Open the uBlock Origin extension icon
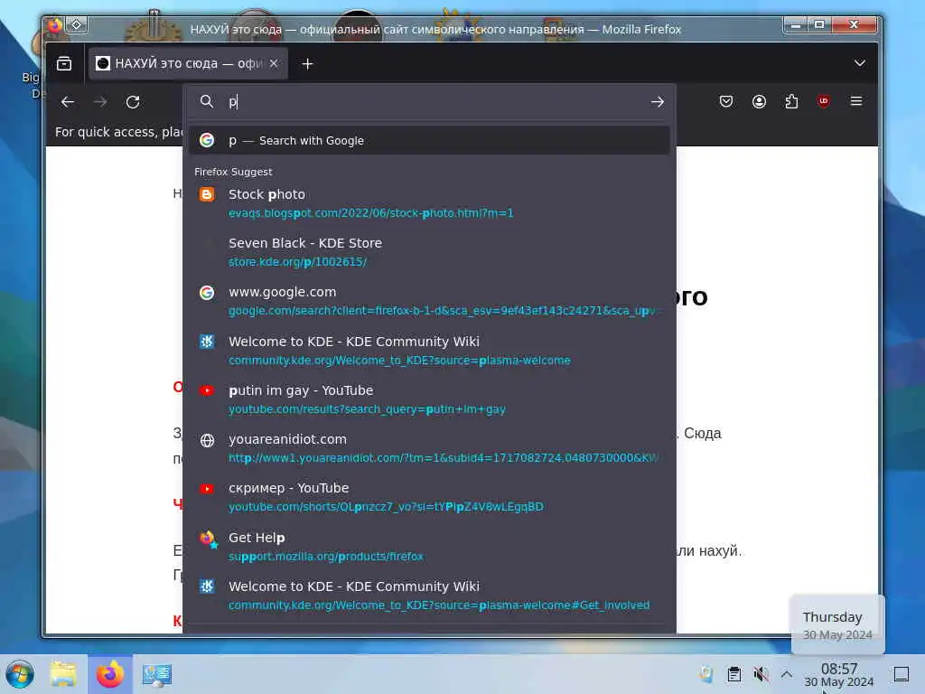 pos(824,101)
